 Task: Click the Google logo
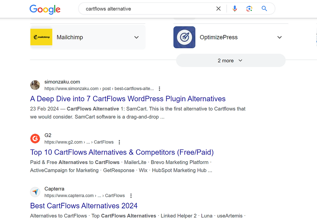45,9
